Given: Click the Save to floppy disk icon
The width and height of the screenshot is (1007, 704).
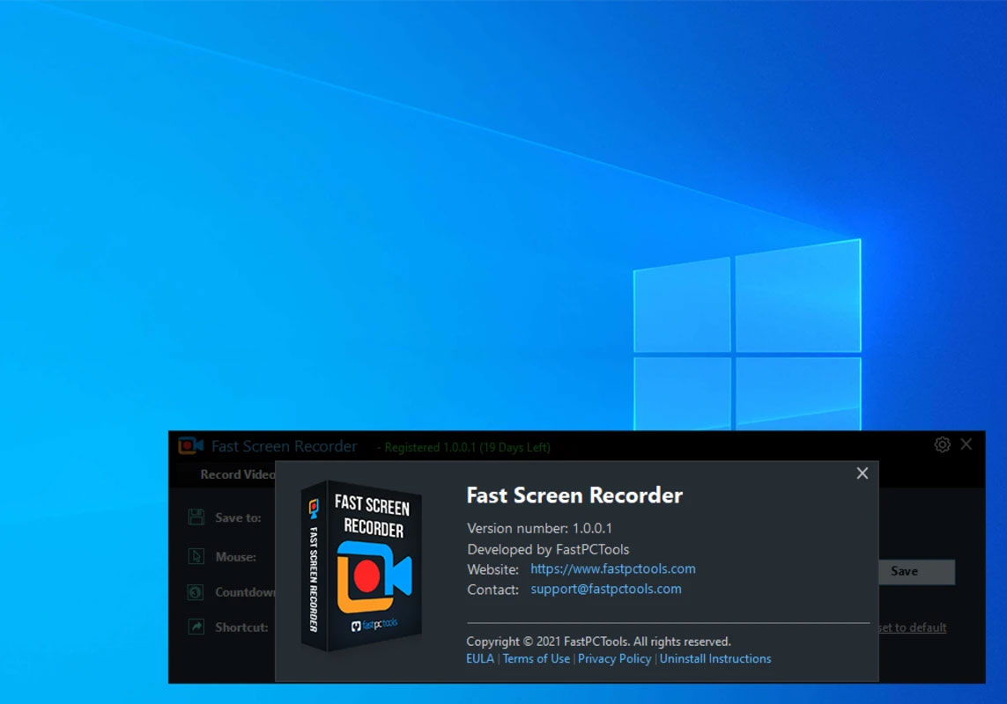Looking at the screenshot, I should click(196, 517).
